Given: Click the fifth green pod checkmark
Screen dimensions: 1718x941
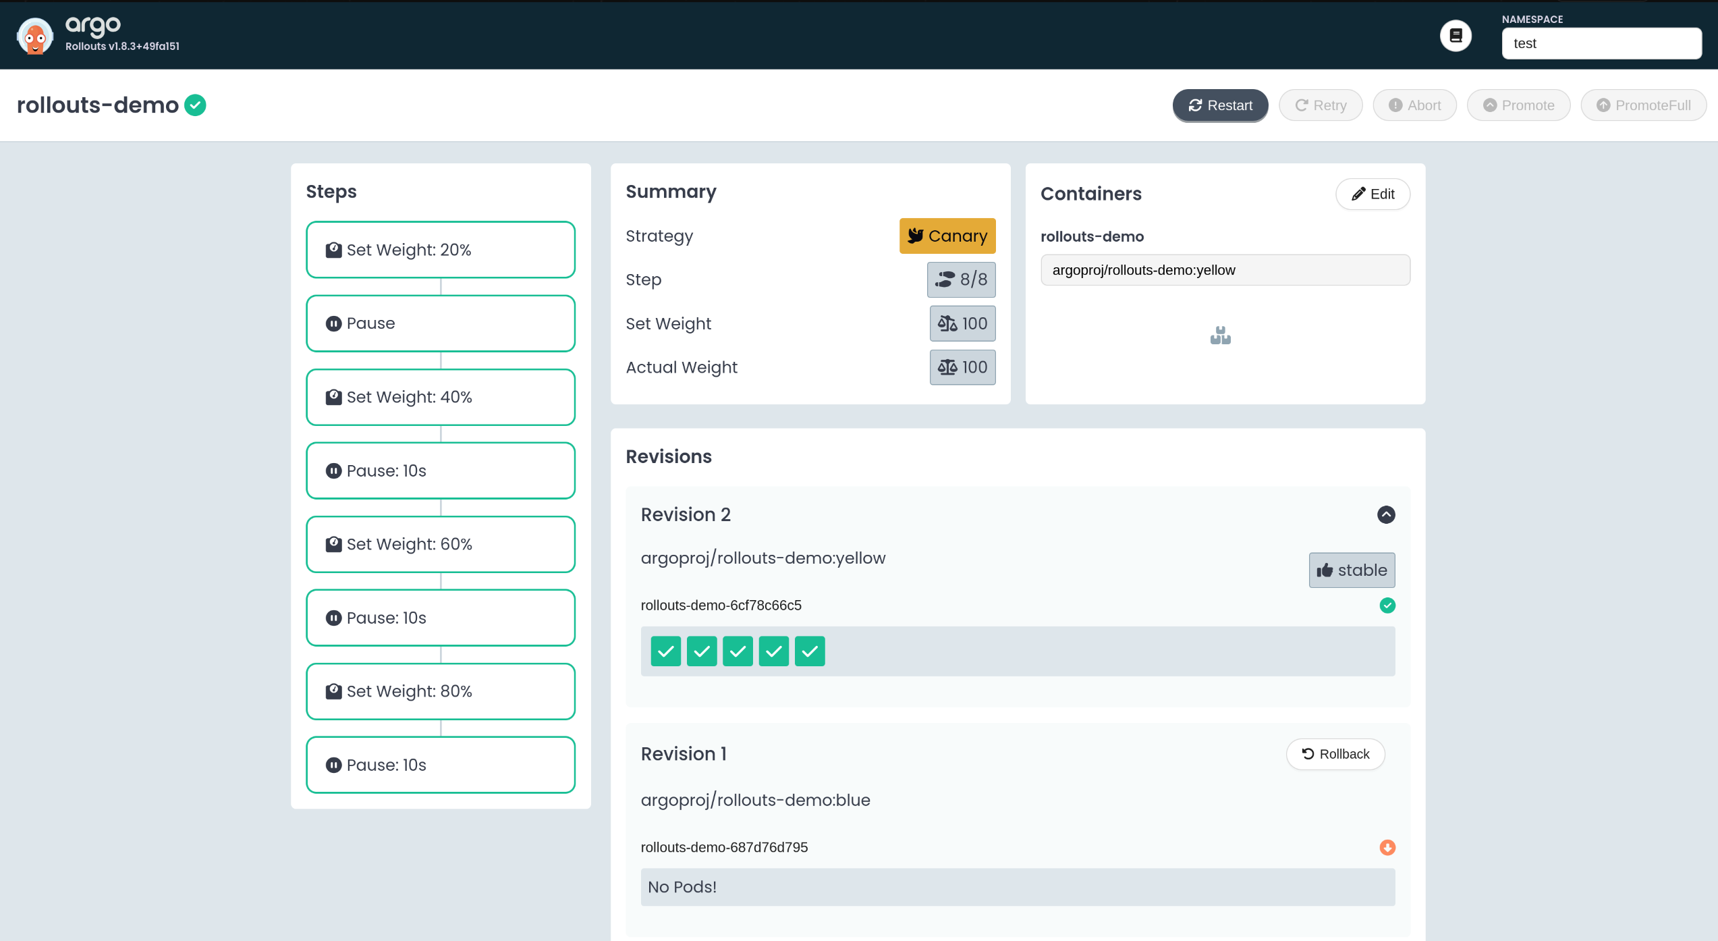Looking at the screenshot, I should coord(809,651).
